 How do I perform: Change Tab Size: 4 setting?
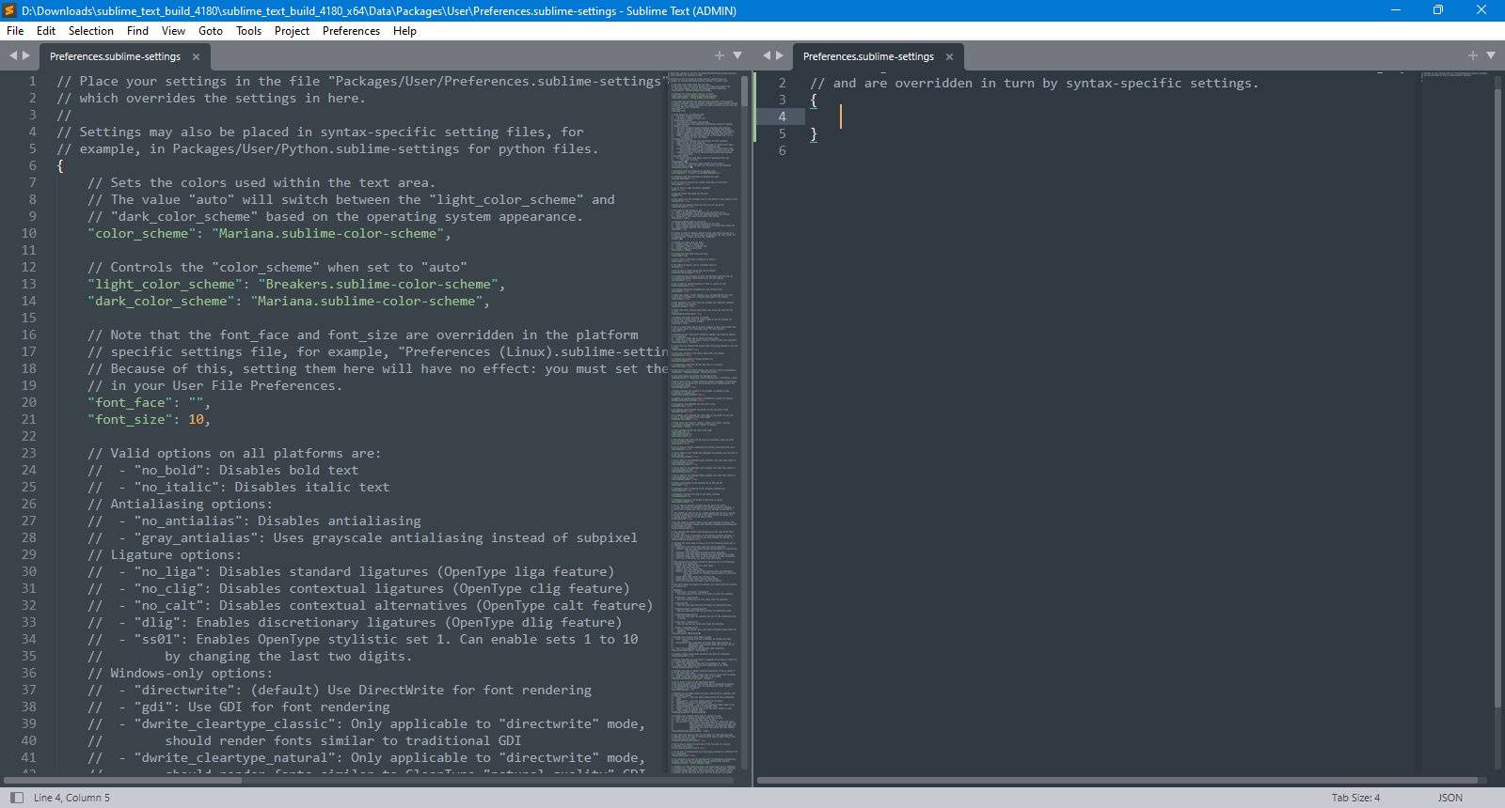[1355, 798]
